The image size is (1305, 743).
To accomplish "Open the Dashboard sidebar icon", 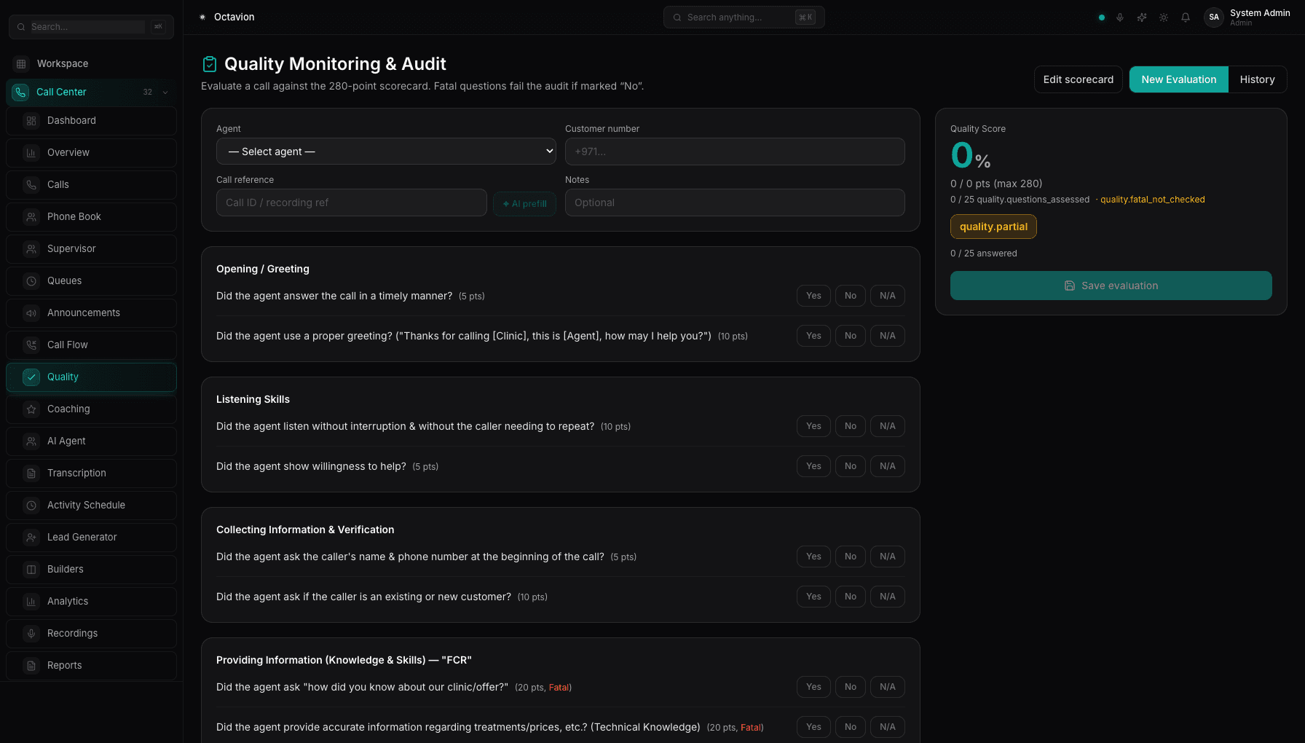I will coord(31,121).
